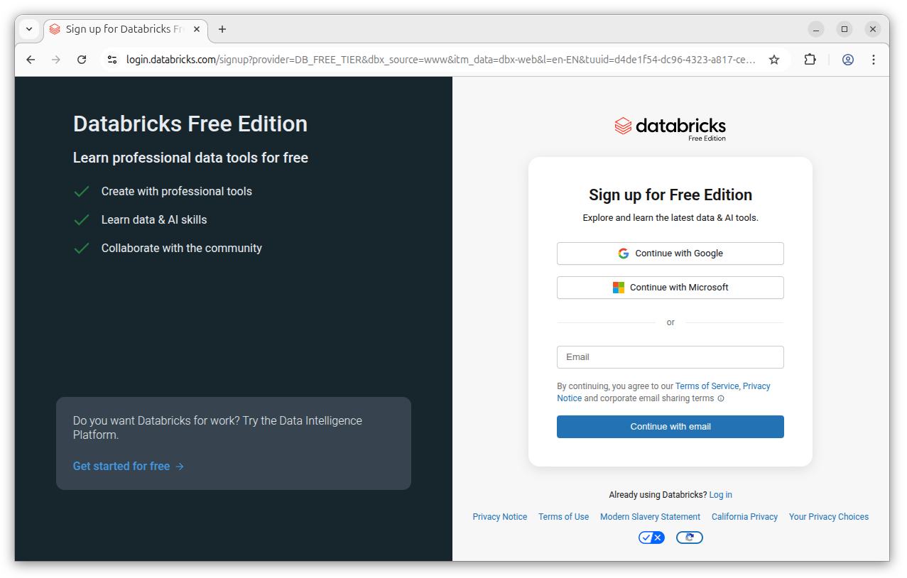Image resolution: width=907 pixels, height=578 pixels.
Task: Click the reCAPTCHA badge icon in footer
Action: pyautogui.click(x=689, y=538)
